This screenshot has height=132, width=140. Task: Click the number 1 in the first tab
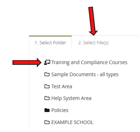[36, 43]
